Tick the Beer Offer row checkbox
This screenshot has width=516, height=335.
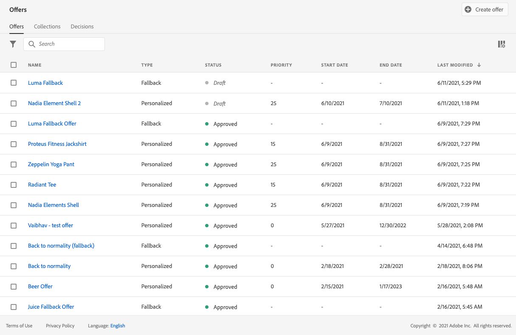pos(14,286)
